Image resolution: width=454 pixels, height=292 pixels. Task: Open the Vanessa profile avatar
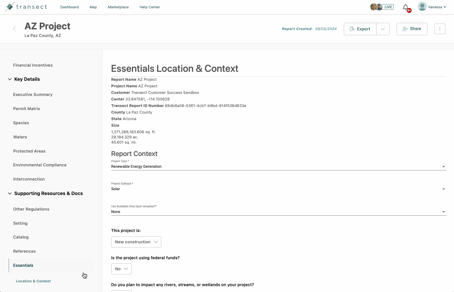point(422,6)
